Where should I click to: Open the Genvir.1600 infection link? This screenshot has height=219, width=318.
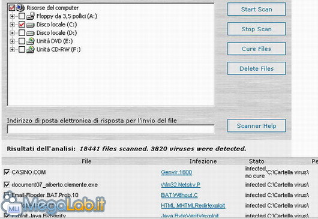[176, 172]
